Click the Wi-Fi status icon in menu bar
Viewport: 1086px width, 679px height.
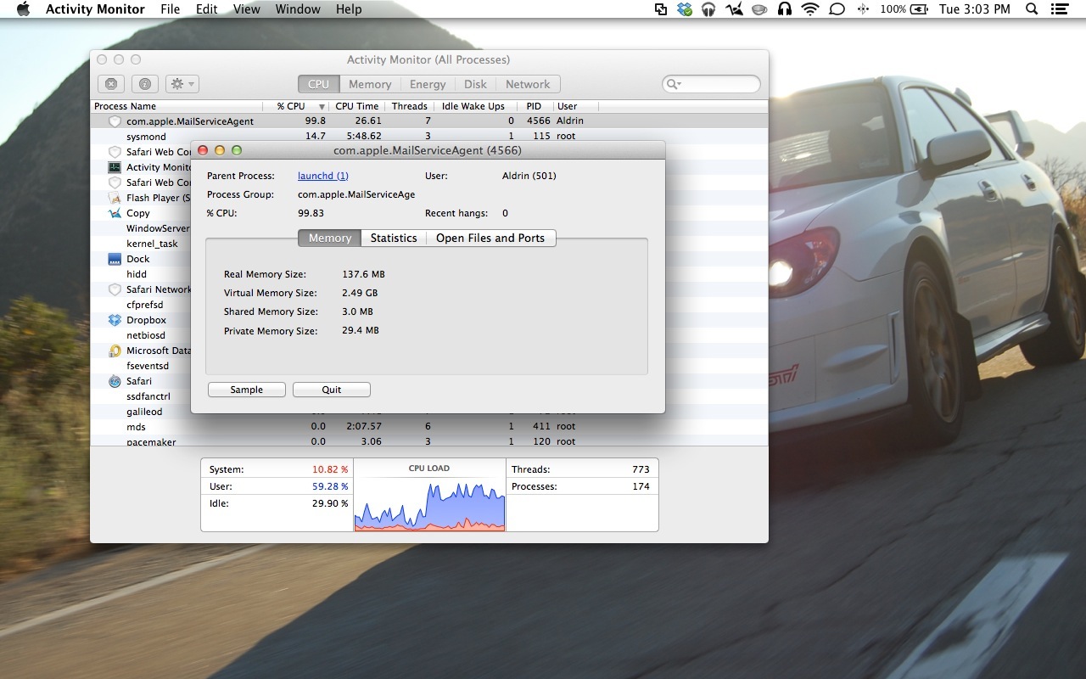coord(810,9)
